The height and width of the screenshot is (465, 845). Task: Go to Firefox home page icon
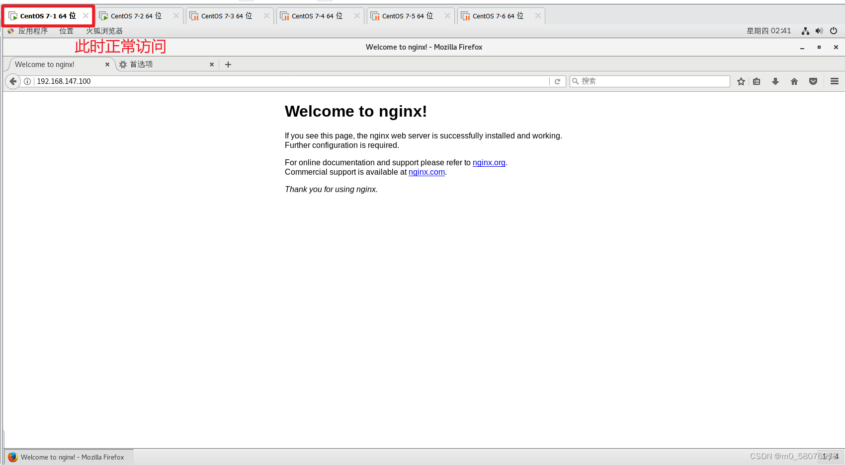tap(794, 81)
